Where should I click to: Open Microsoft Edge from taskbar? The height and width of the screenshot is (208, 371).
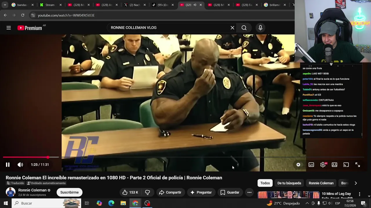coord(111,203)
